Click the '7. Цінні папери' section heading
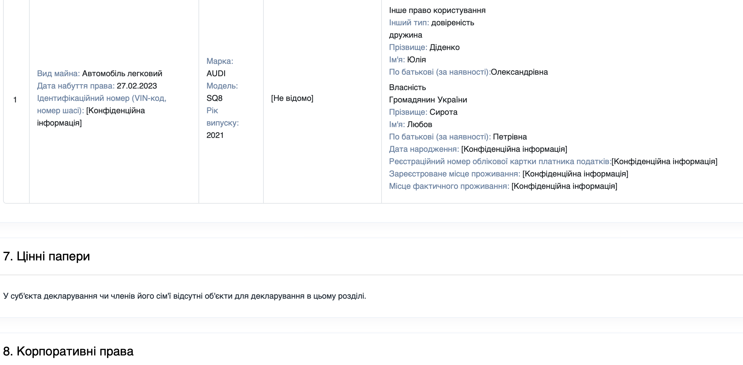743x365 pixels. (46, 256)
